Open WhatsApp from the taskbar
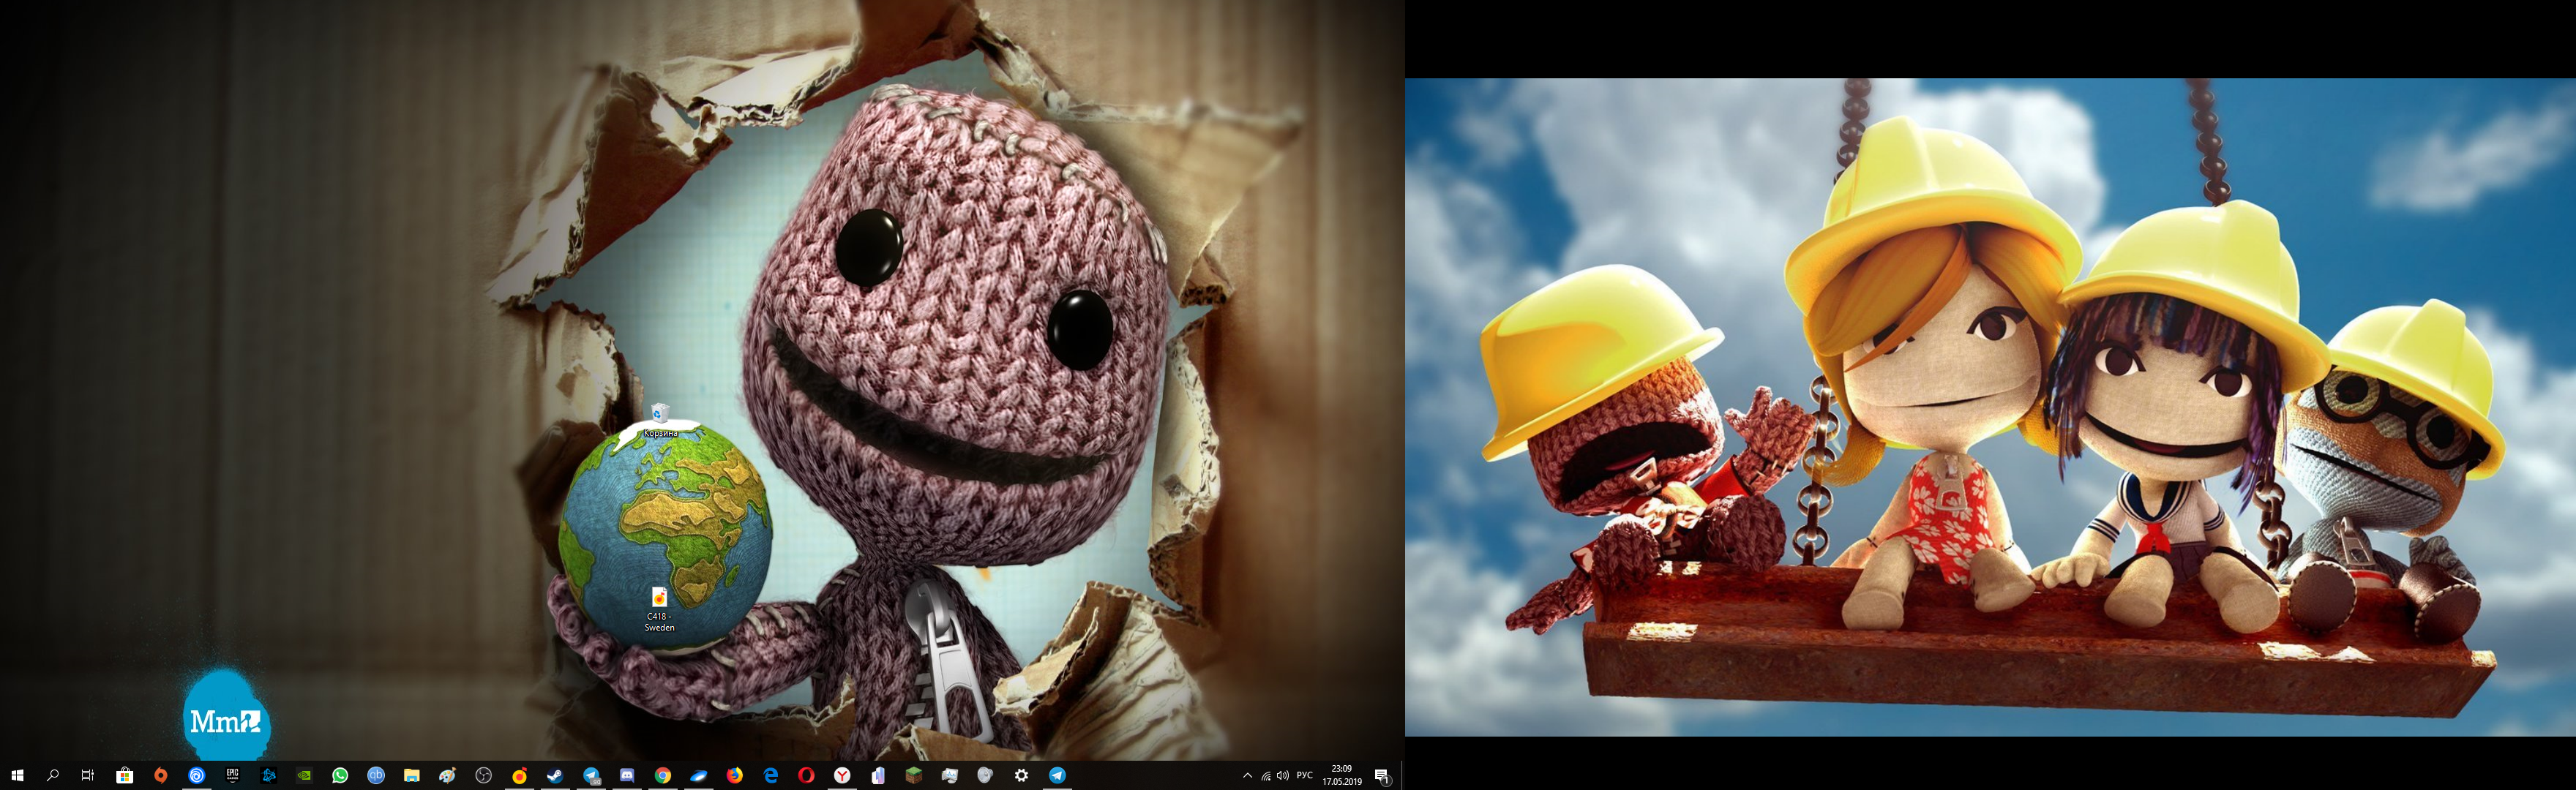This screenshot has height=790, width=2576. click(x=340, y=775)
